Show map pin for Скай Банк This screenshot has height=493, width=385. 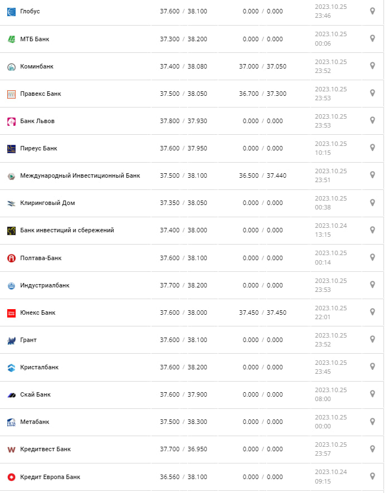(x=373, y=394)
